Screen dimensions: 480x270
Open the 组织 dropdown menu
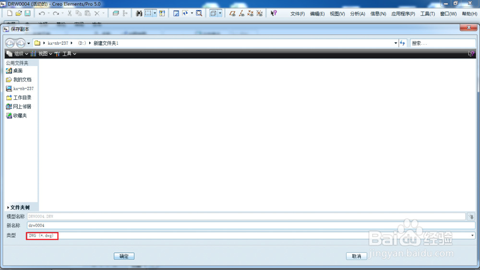17,54
